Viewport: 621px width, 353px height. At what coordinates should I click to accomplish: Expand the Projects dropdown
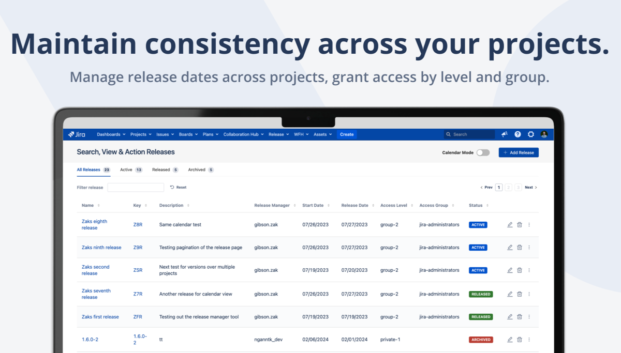pyautogui.click(x=140, y=134)
